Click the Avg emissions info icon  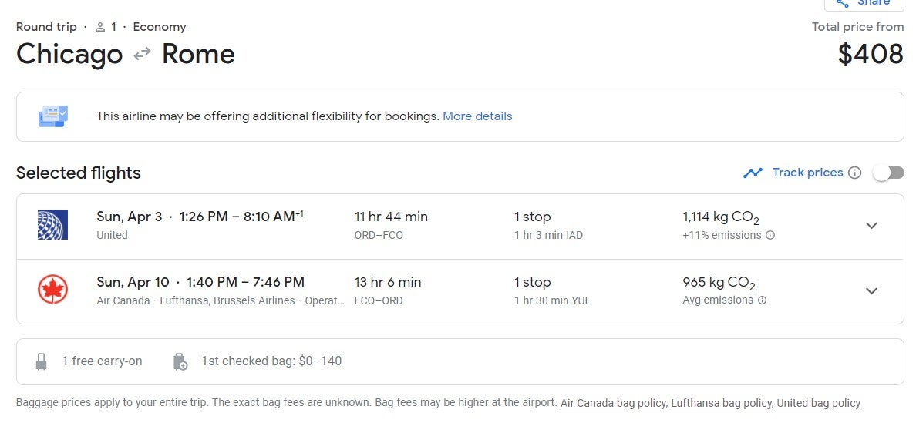763,300
